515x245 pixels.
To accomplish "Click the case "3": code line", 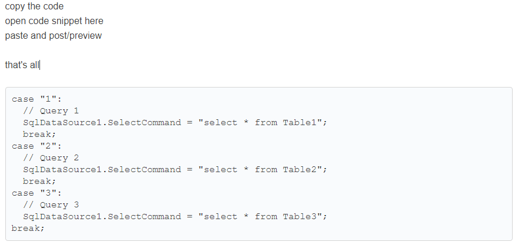I will (x=36, y=193).
